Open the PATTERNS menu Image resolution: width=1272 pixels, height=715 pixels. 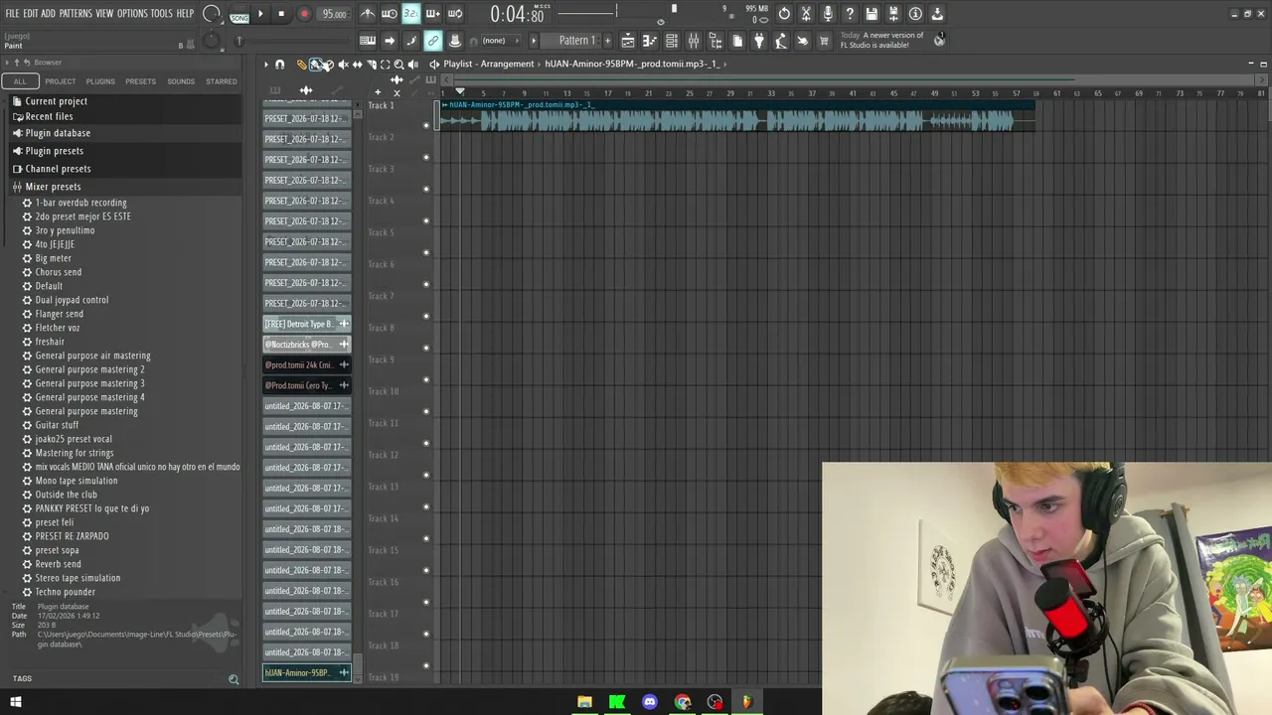pyautogui.click(x=76, y=14)
